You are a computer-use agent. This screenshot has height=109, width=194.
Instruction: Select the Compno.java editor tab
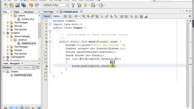[70, 12]
